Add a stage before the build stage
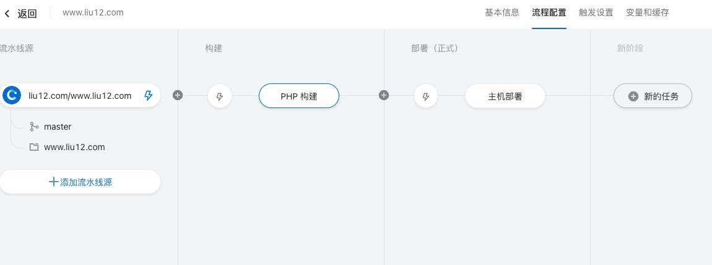This screenshot has width=712, height=265. coord(178,95)
